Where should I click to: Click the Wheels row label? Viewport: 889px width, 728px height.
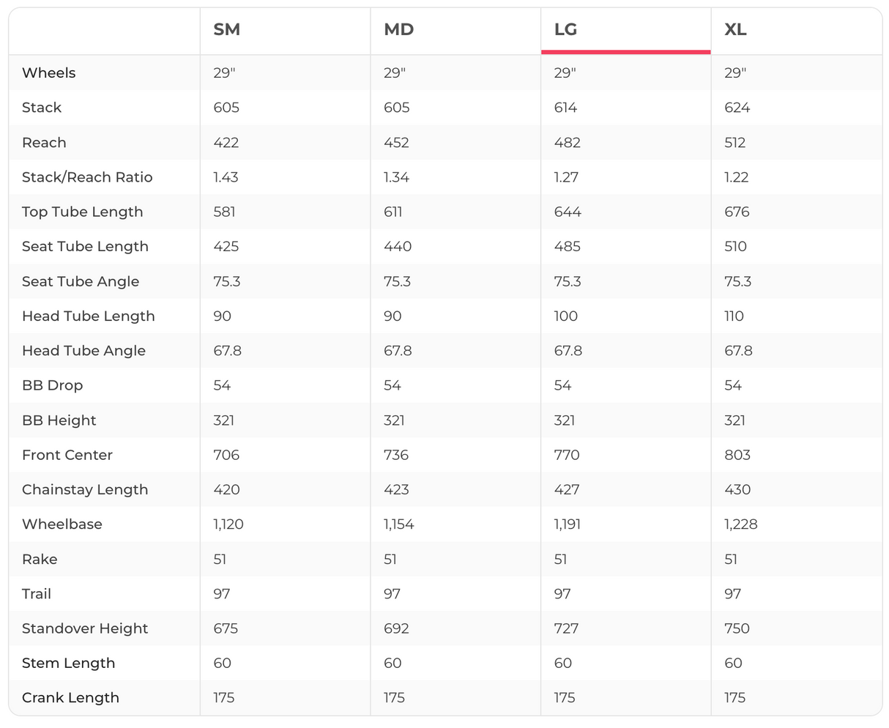pos(49,73)
